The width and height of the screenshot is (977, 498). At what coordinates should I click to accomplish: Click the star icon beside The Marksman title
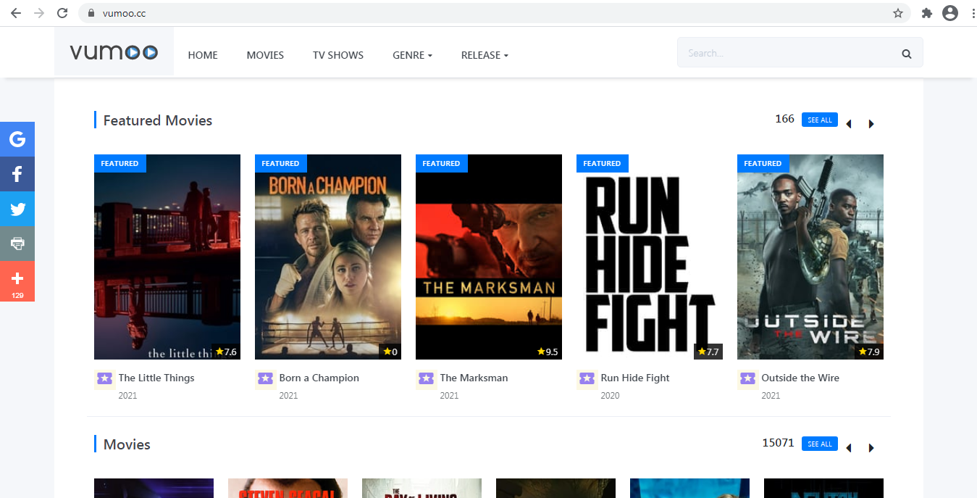(427, 378)
